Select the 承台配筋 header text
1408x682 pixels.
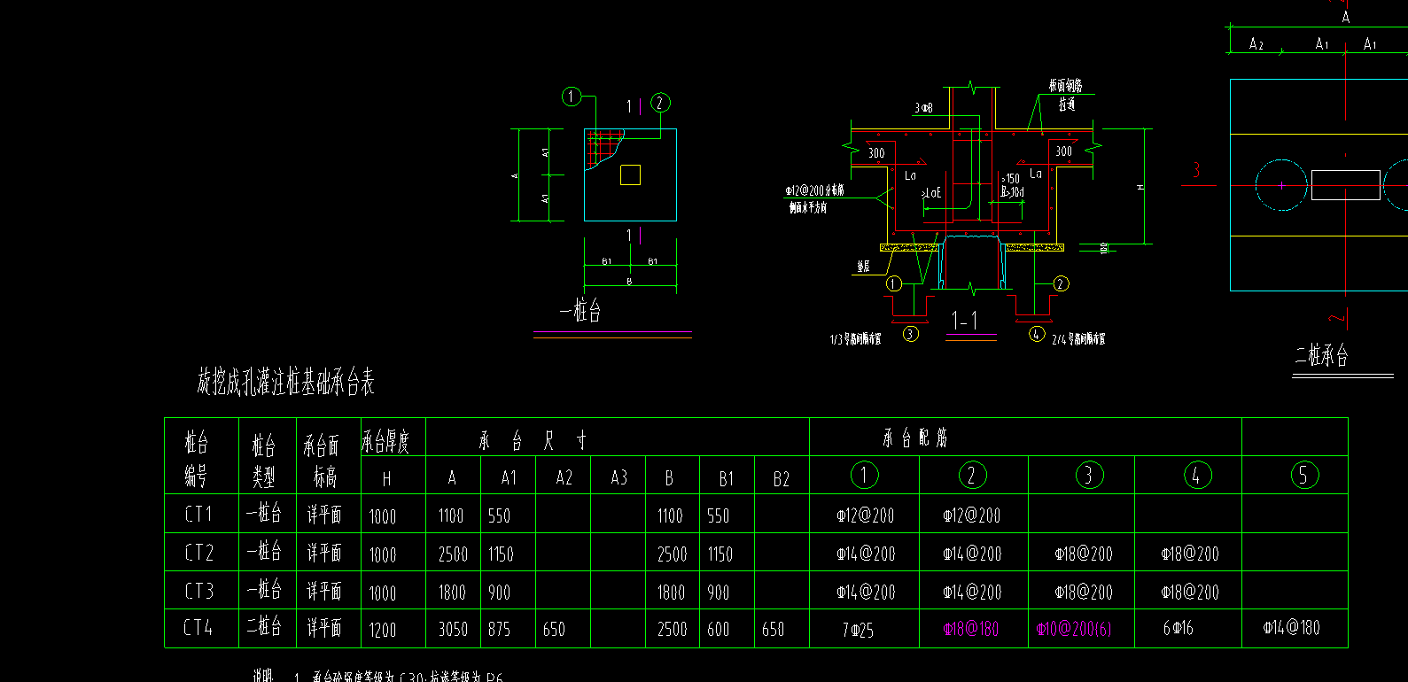(x=915, y=438)
